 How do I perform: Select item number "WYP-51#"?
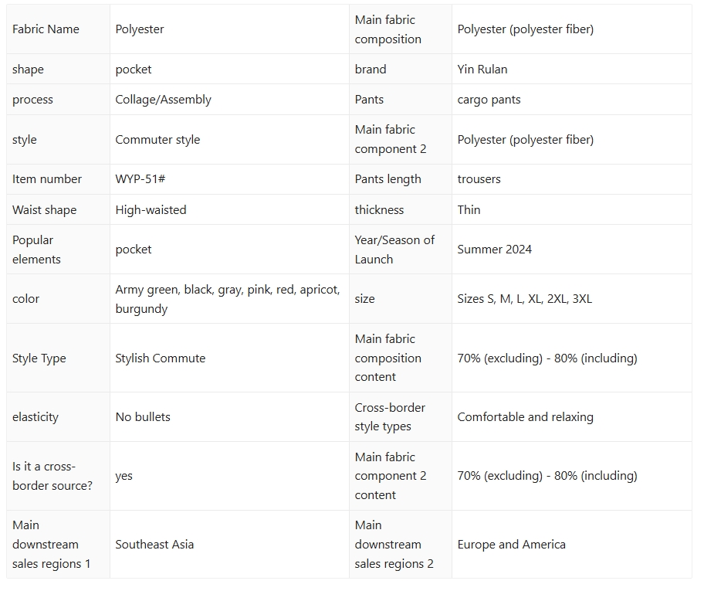140,179
